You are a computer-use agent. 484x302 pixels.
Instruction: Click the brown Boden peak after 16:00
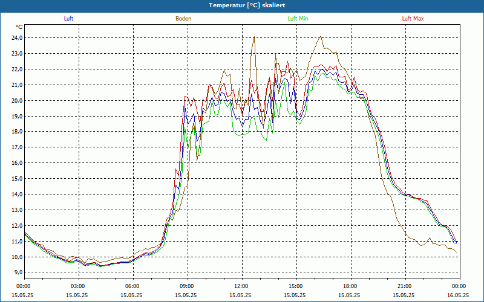(321, 36)
